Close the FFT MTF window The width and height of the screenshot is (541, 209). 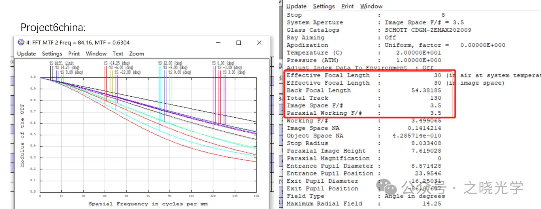pyautogui.click(x=261, y=43)
